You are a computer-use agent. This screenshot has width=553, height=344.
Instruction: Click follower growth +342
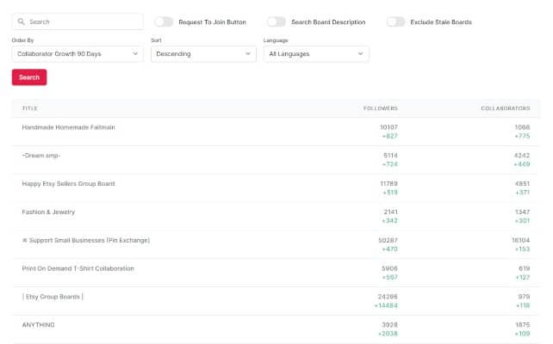(389, 221)
